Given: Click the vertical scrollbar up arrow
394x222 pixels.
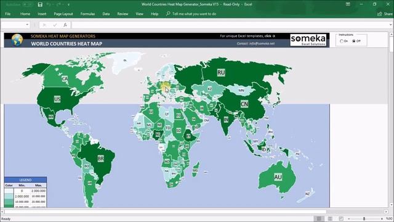Looking at the screenshot, I should [392, 34].
